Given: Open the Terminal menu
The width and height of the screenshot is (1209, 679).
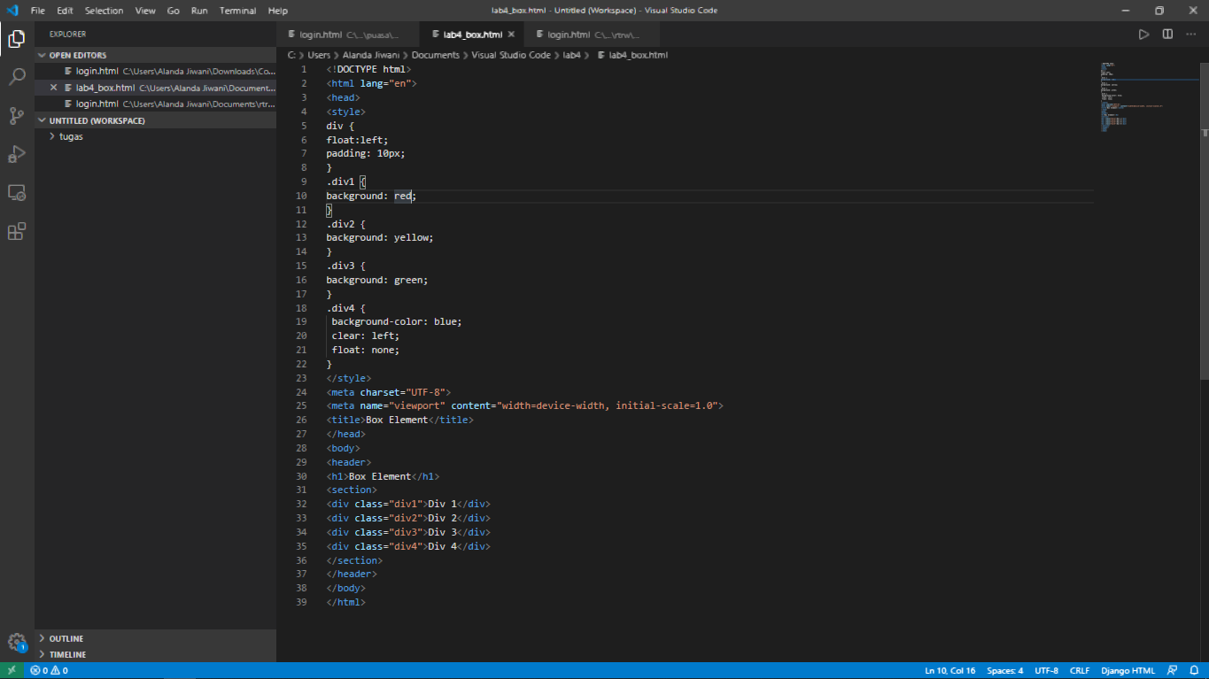Looking at the screenshot, I should pos(237,11).
